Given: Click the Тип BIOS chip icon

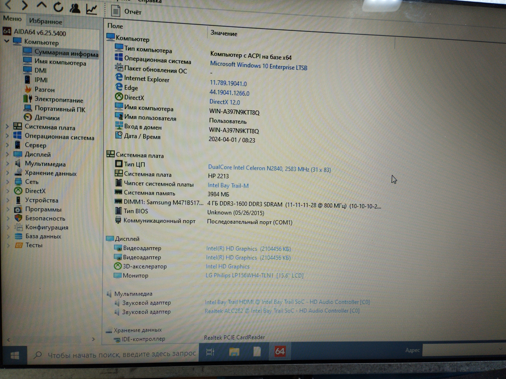Looking at the screenshot, I should pos(118,211).
